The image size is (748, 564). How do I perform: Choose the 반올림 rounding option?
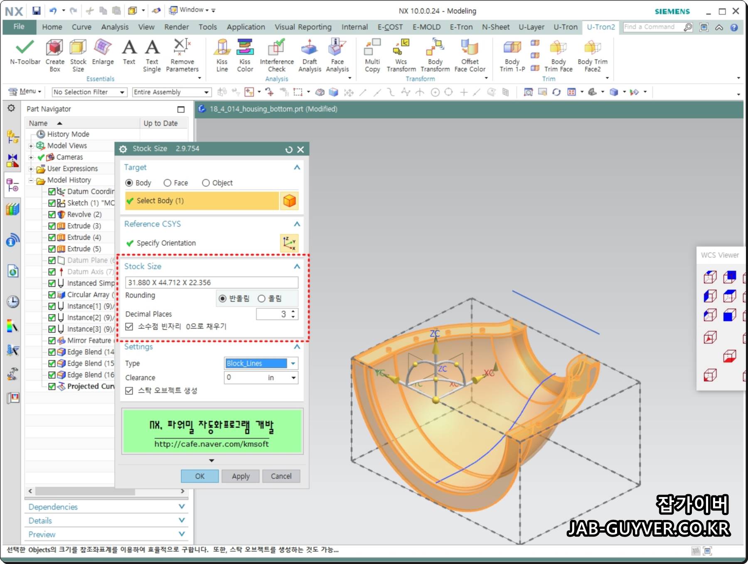223,299
